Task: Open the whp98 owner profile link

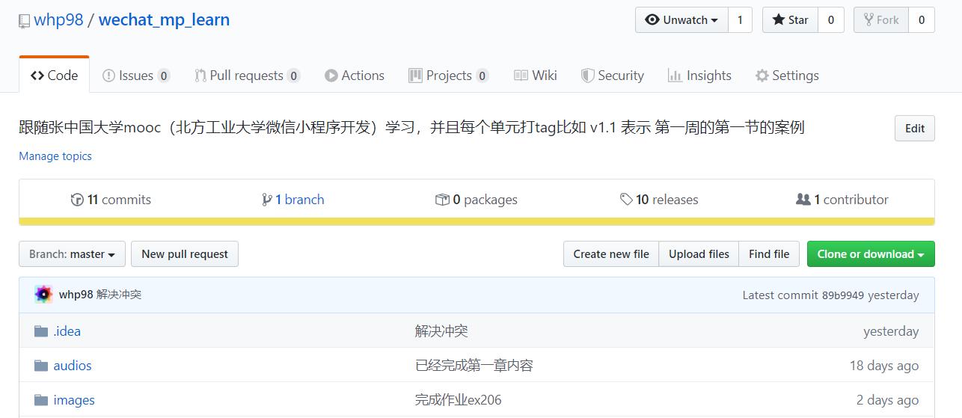Action: [58, 20]
